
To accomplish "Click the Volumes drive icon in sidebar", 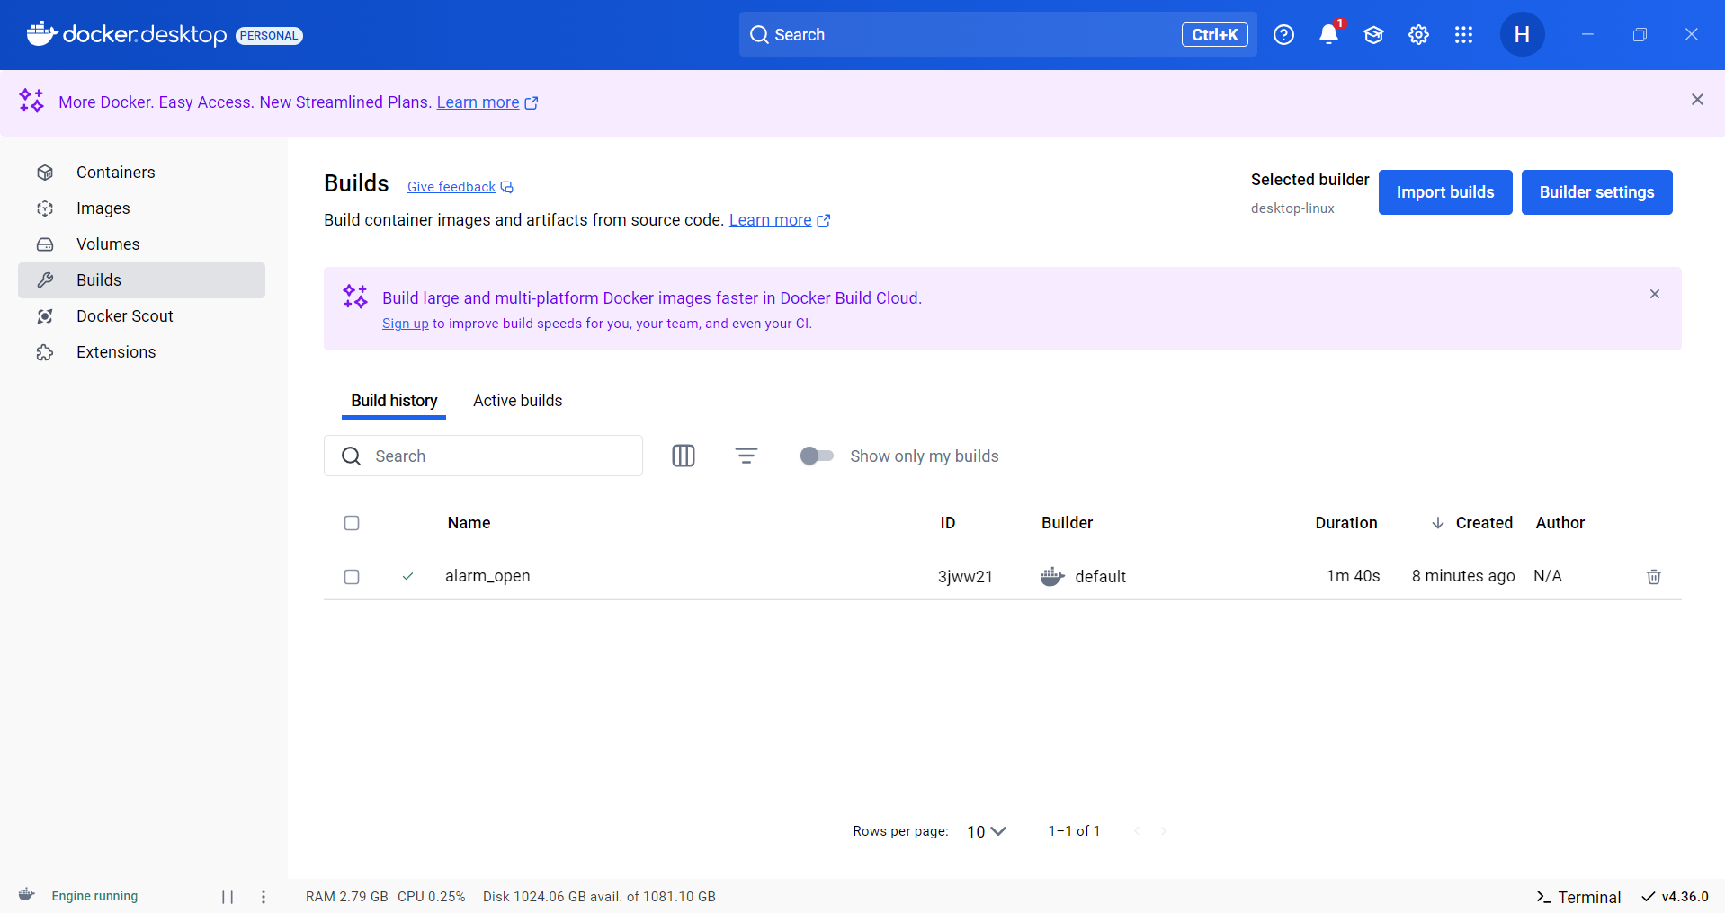I will [x=45, y=244].
